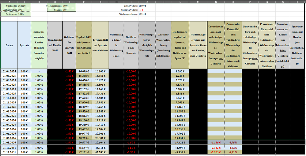Click the 18.529 € cell
Image resolution: width=306 pixels, height=156 pixels.
pyautogui.click(x=84, y=111)
